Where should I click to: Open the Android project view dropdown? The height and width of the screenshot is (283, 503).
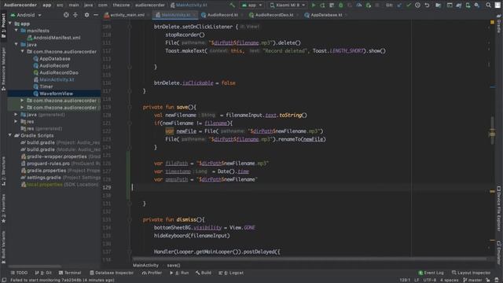point(26,15)
